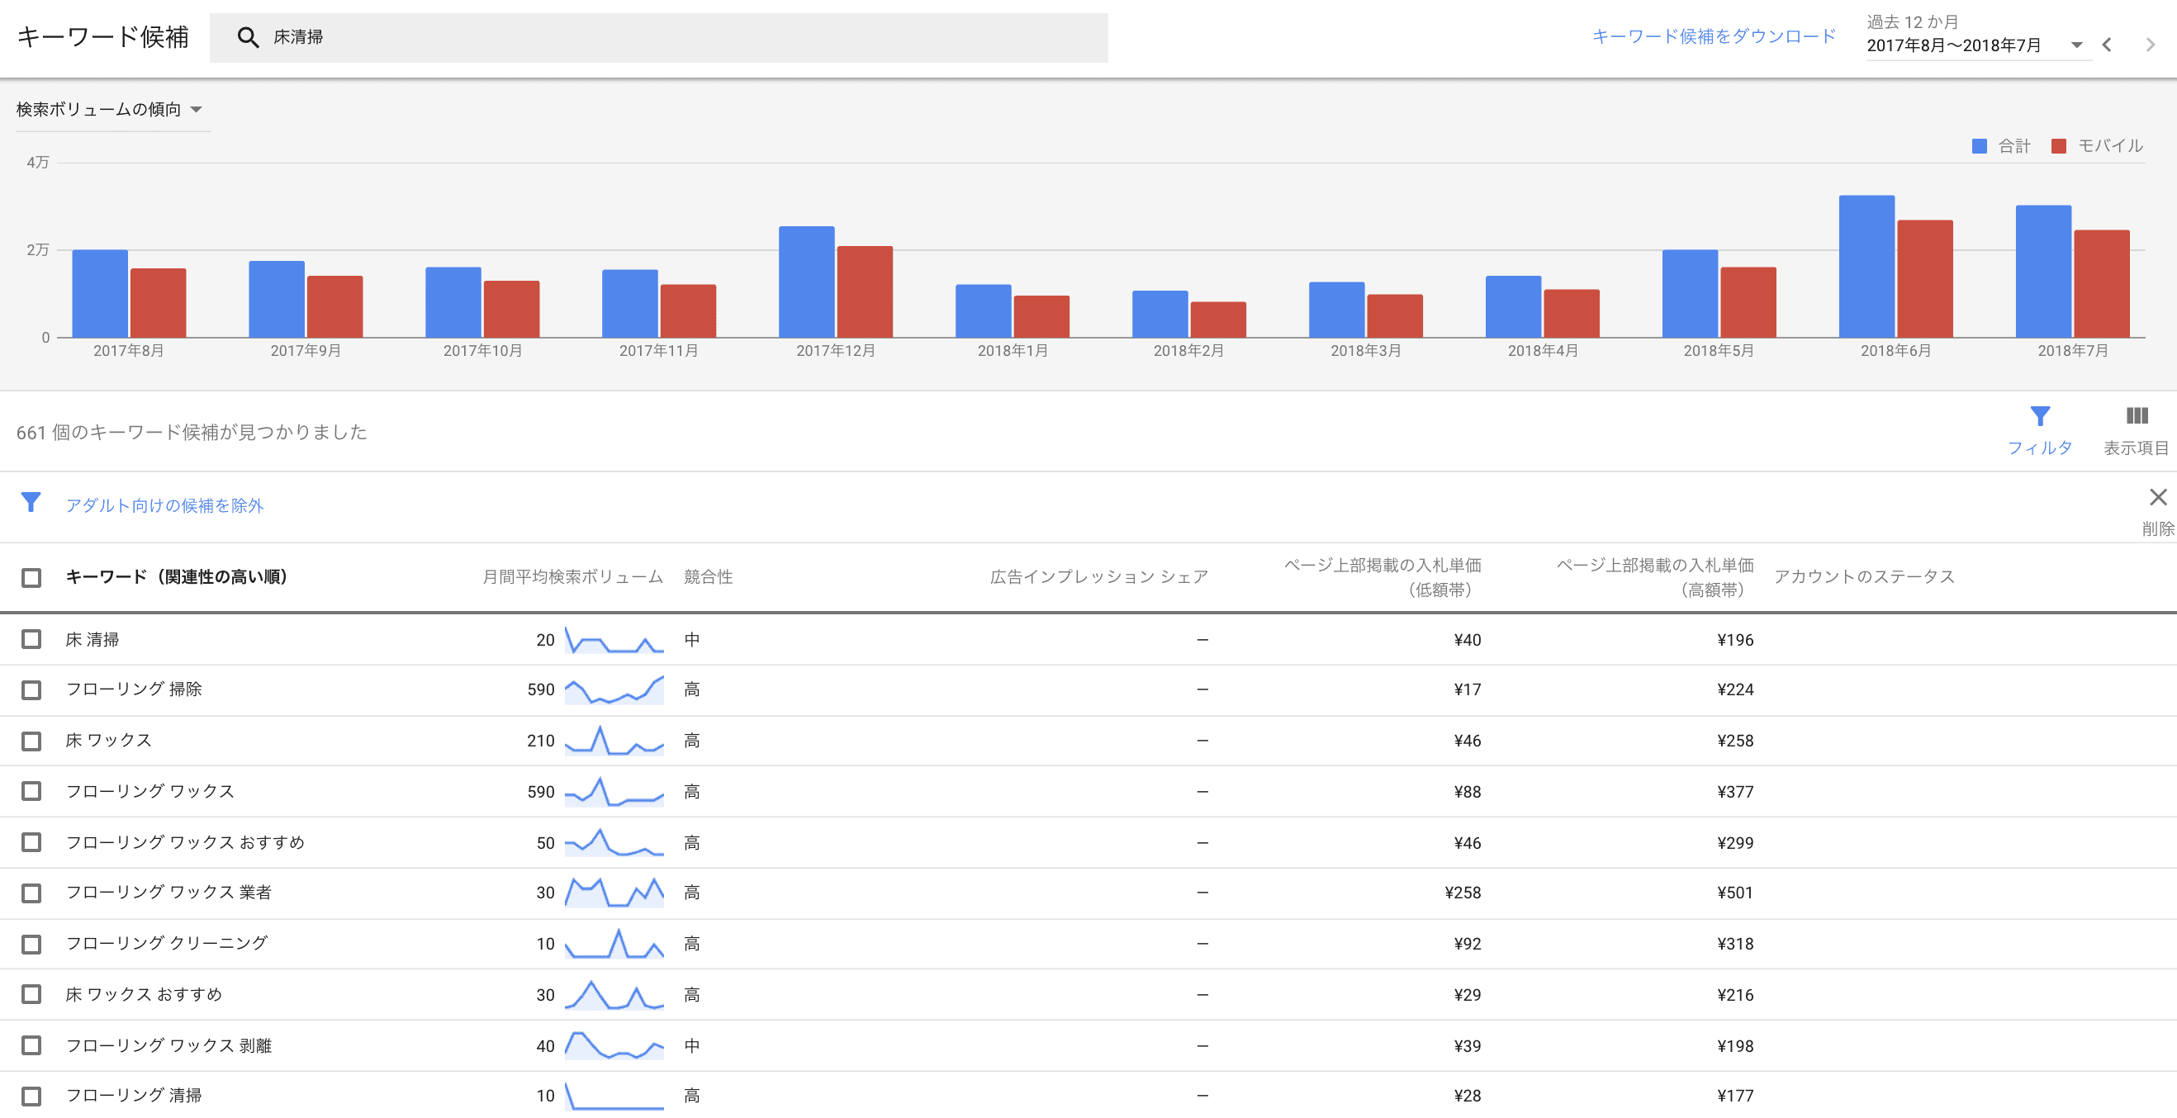2177x1118 pixels.
Task: Go to the previous date range with the left arrow
Action: [2107, 45]
